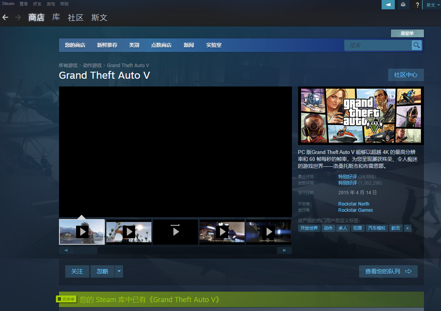Open Rockstar North developer link

[354, 204]
